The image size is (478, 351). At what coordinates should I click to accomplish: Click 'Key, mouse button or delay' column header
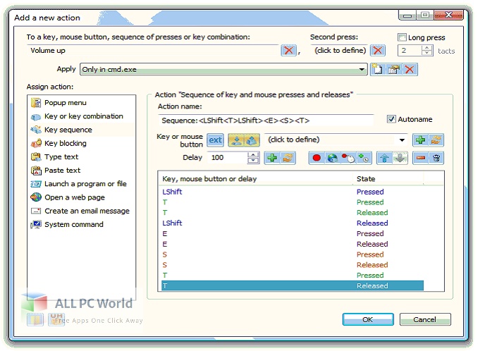256,179
